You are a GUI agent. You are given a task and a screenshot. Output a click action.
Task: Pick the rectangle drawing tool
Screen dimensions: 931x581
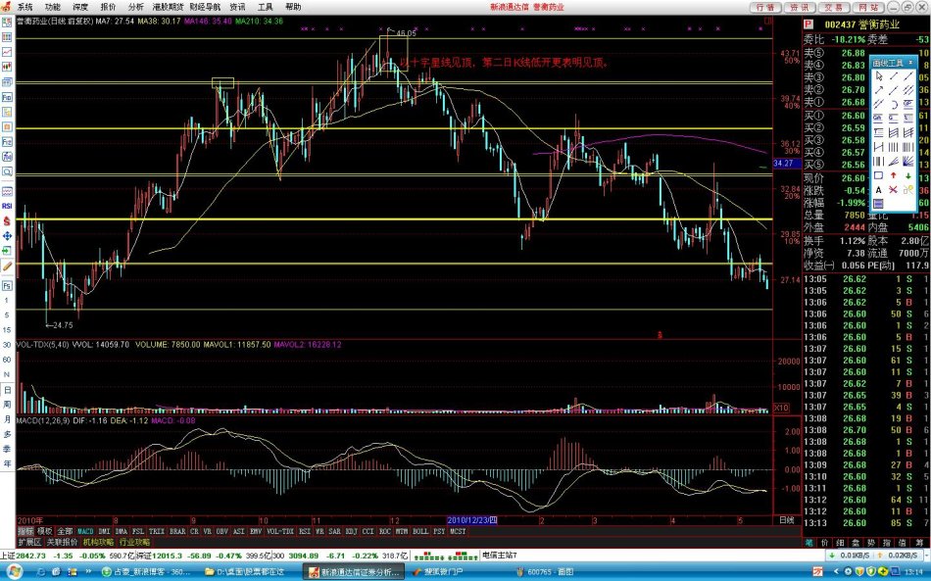pyautogui.click(x=878, y=175)
